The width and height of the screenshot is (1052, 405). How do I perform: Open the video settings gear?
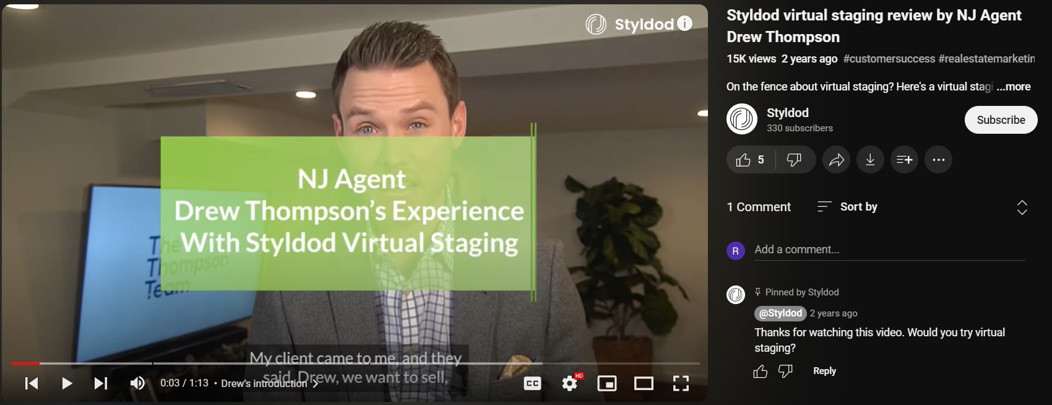(x=569, y=383)
